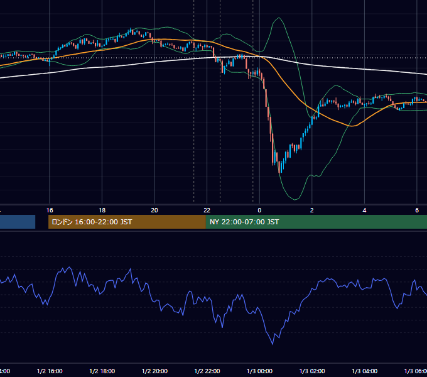Click the orange moving average line's lowest point
Viewport: 427px width, 377px height.
pos(353,126)
